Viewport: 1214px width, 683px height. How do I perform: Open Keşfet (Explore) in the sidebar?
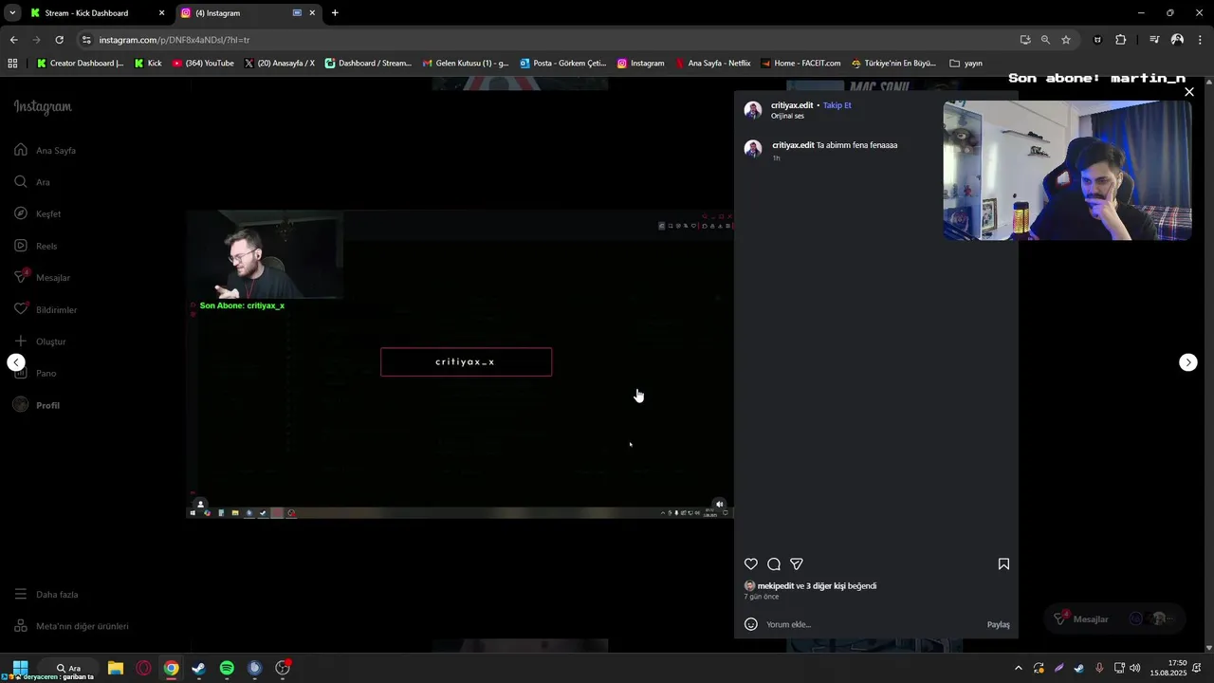point(38,213)
